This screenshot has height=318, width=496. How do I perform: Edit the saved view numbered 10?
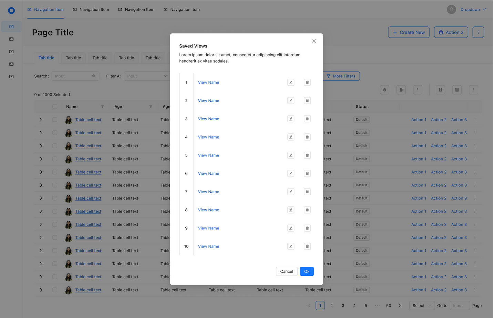click(291, 246)
